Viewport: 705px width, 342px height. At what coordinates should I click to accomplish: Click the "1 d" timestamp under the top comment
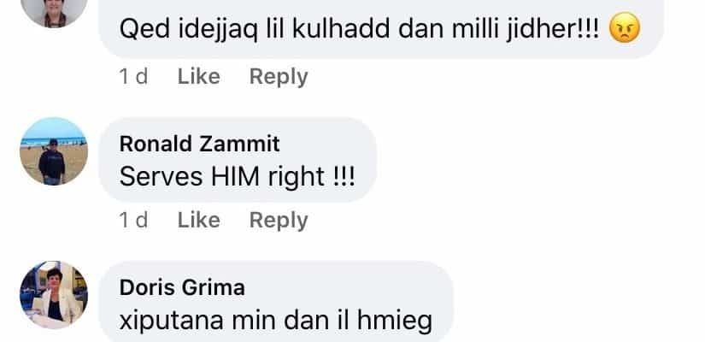tap(133, 76)
